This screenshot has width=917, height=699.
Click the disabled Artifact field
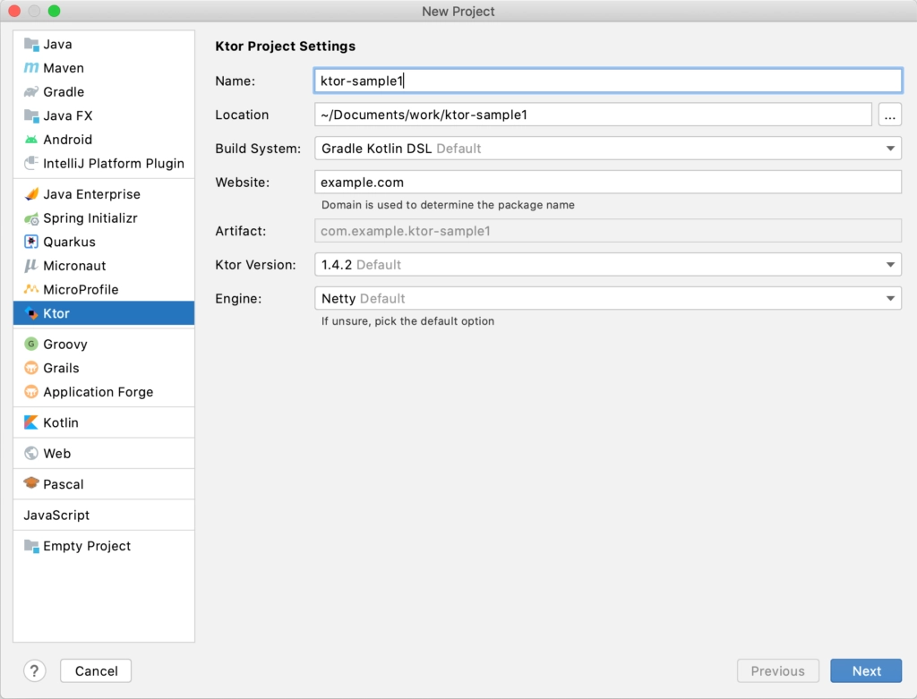tap(608, 231)
